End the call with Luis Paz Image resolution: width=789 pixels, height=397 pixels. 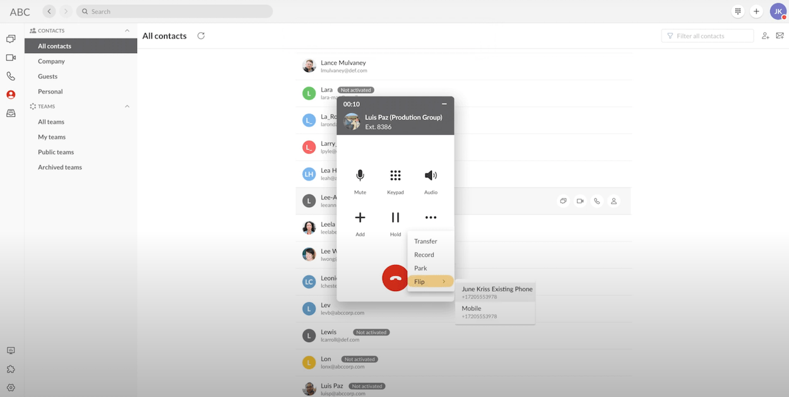click(395, 278)
